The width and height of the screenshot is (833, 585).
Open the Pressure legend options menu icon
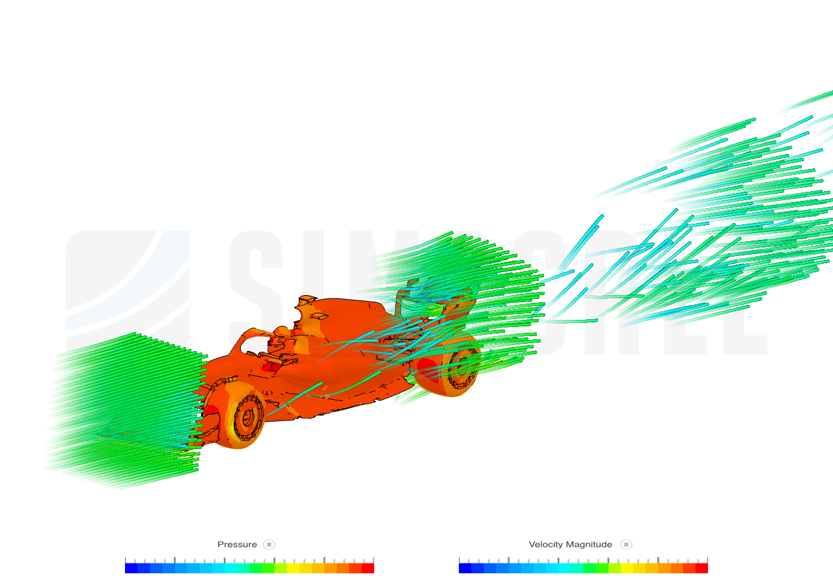pos(269,545)
